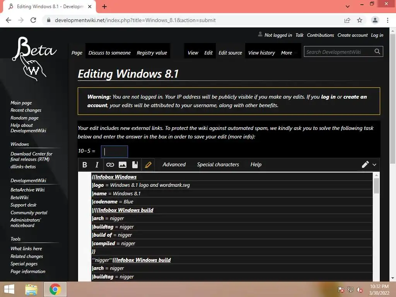Click the edit textarea scrollbar thumb

[376, 186]
